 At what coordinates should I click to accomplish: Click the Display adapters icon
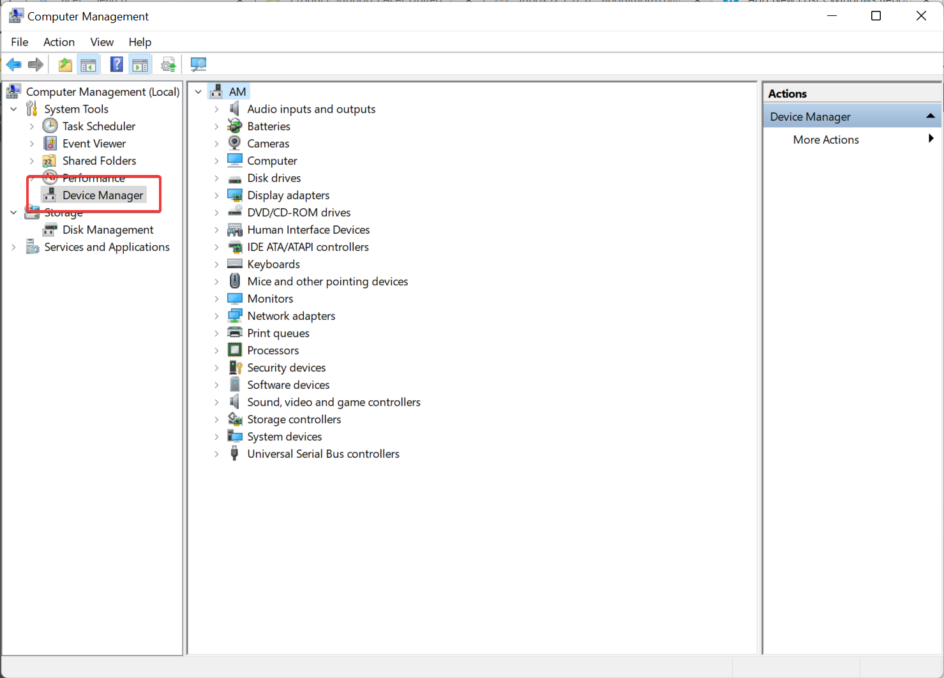(x=235, y=195)
